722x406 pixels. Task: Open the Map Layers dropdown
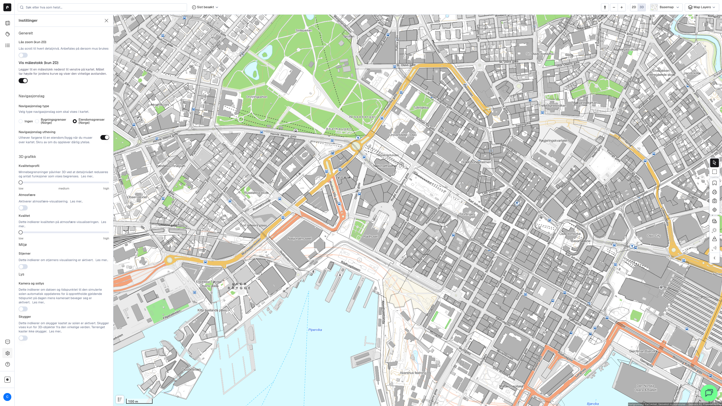coord(702,7)
